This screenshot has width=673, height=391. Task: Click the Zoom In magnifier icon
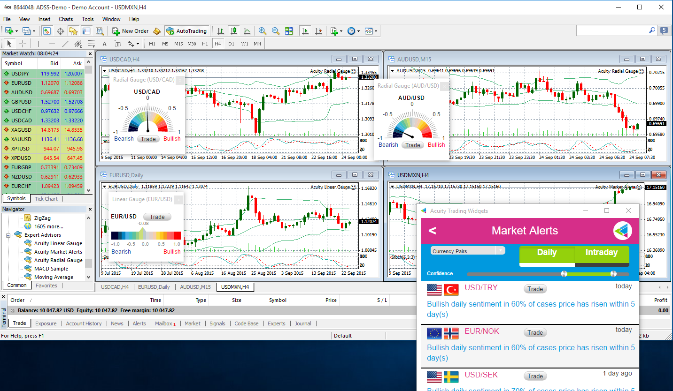coord(263,31)
